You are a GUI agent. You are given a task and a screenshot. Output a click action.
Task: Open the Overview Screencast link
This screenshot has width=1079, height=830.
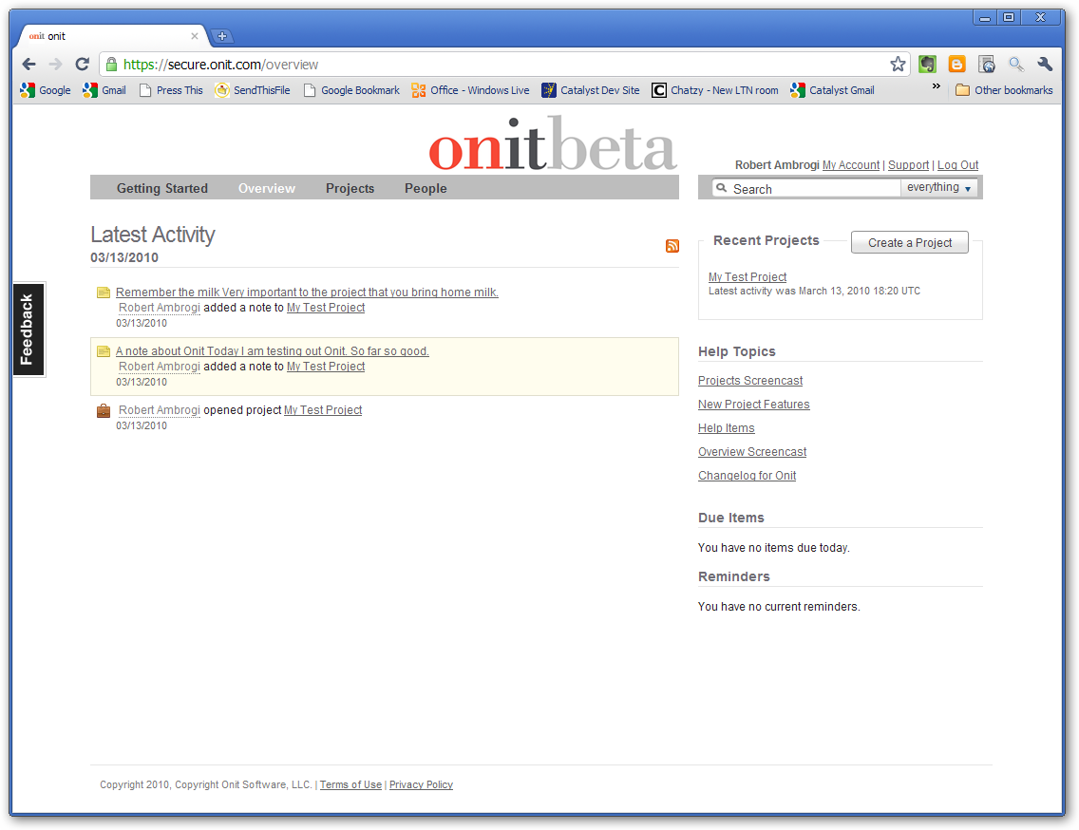coord(752,452)
